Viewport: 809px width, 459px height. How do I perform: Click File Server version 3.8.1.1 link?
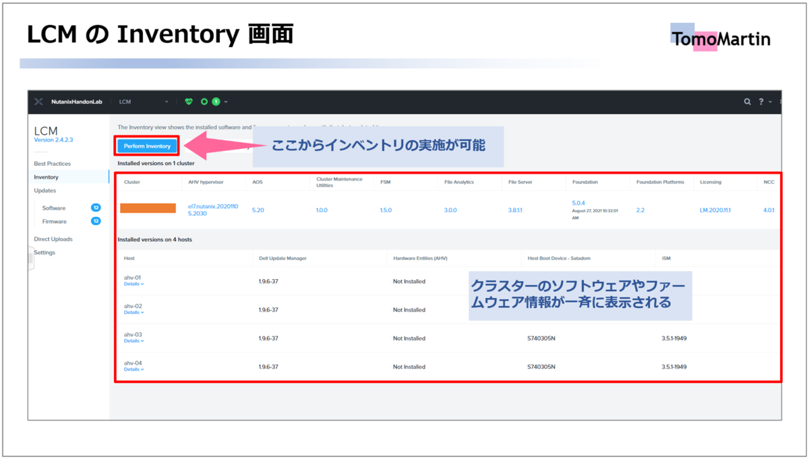click(x=515, y=210)
